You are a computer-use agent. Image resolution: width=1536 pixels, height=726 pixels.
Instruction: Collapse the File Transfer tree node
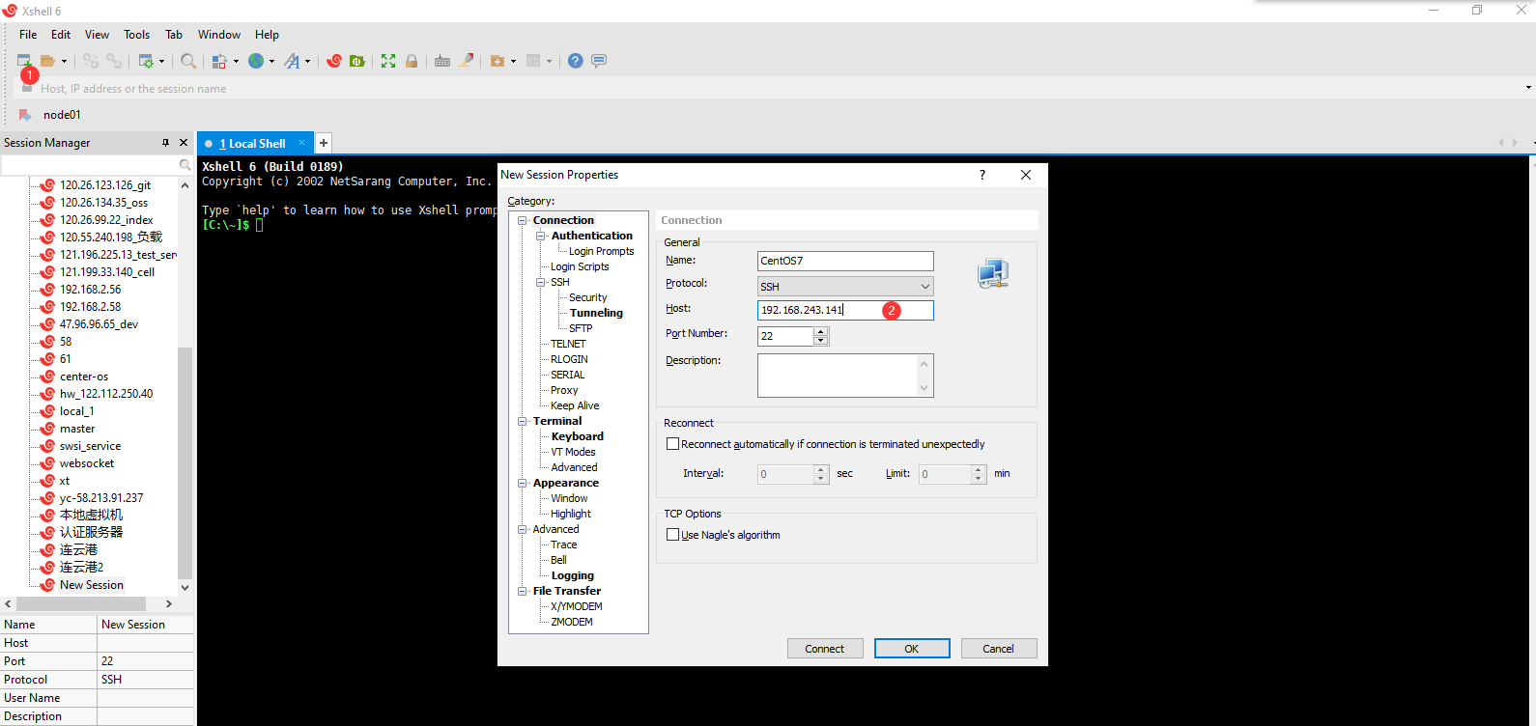(x=523, y=591)
